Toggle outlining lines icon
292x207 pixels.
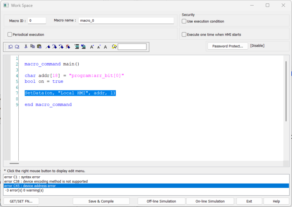point(77,47)
